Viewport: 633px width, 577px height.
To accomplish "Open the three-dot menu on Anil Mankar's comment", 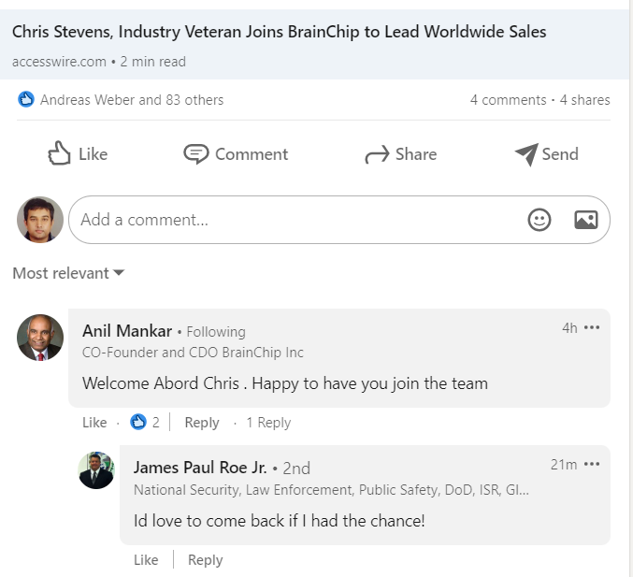I will (592, 327).
